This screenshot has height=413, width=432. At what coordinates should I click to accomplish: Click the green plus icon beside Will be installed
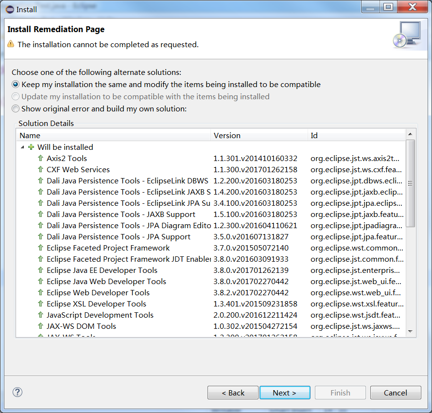click(x=32, y=147)
